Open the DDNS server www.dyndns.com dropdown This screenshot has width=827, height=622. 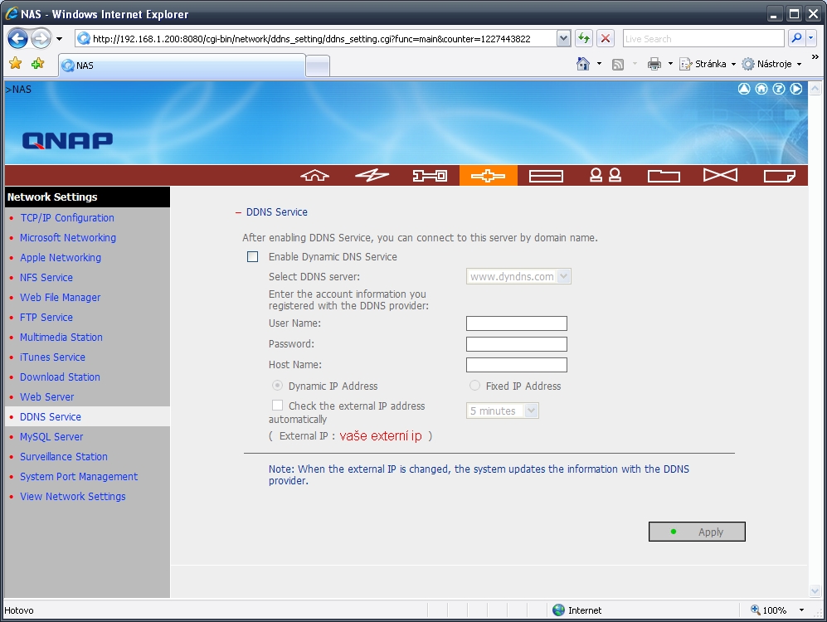[518, 276]
